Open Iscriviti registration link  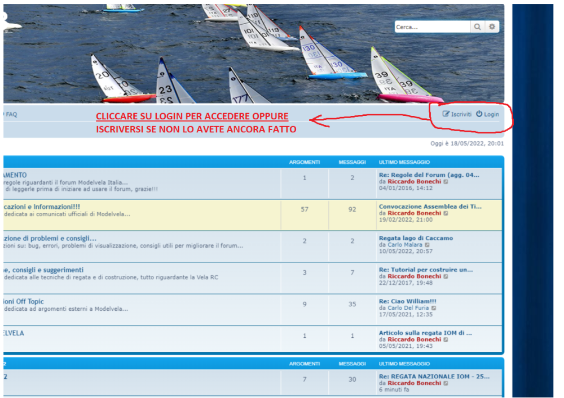tap(461, 114)
